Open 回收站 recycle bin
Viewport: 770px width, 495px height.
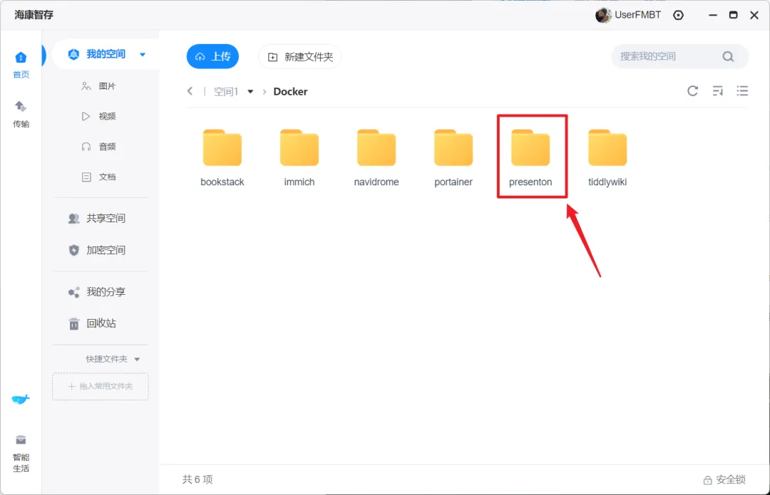coord(92,323)
